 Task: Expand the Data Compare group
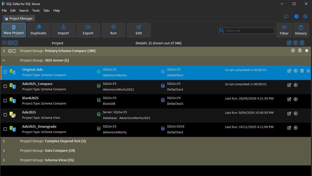click(4, 151)
